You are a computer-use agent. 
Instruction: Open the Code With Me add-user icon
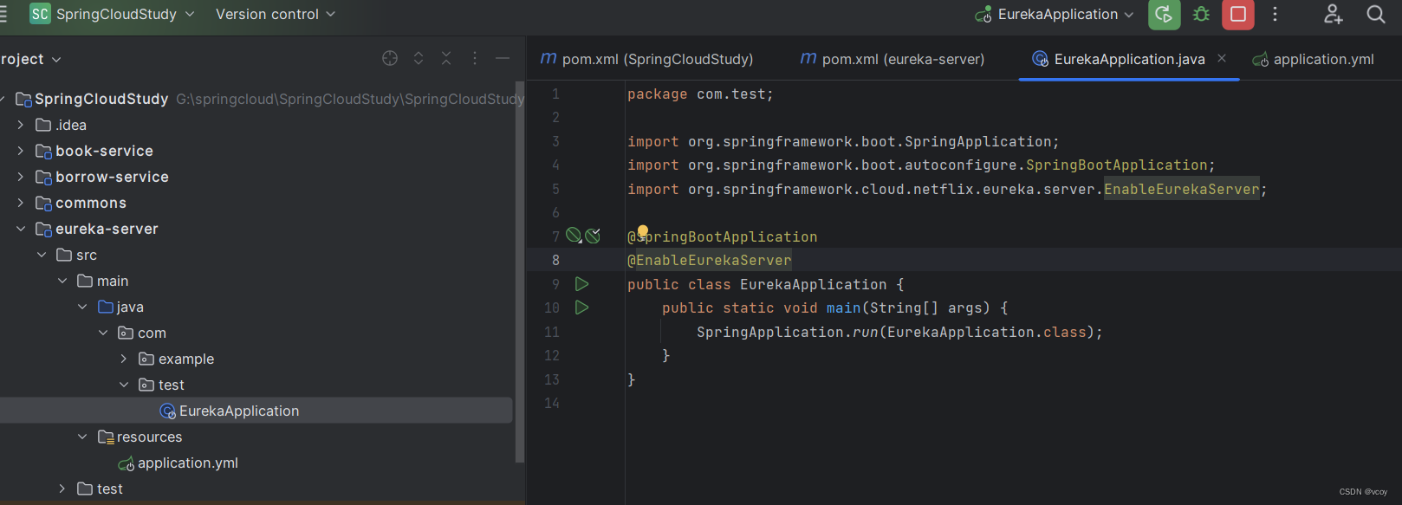click(1333, 14)
